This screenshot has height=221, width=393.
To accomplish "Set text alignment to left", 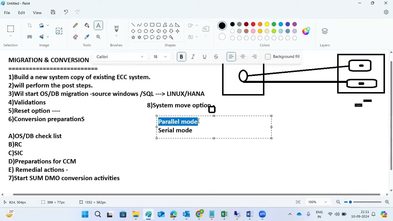I will click(231, 57).
